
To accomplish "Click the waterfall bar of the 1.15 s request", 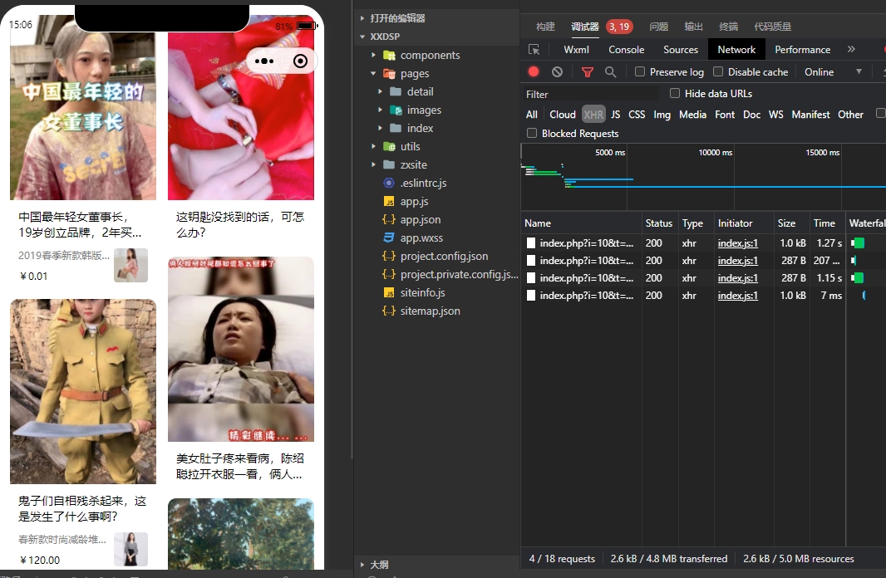I will tap(858, 278).
